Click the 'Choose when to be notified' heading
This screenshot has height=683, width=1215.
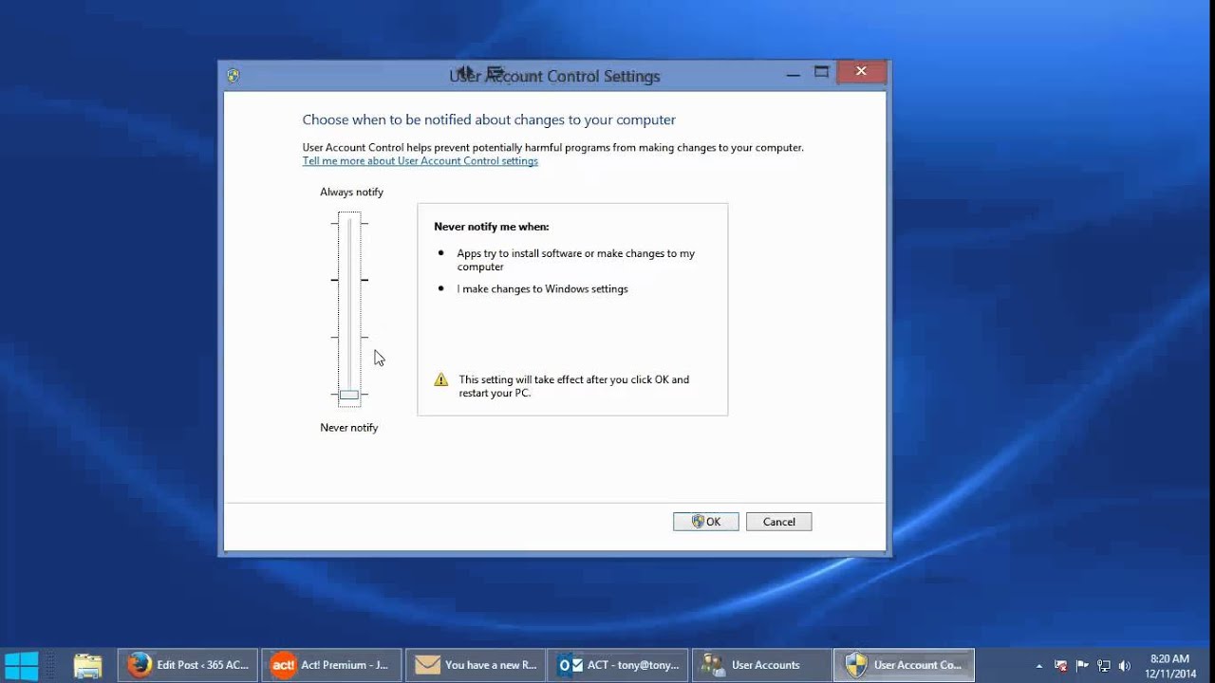489,120
